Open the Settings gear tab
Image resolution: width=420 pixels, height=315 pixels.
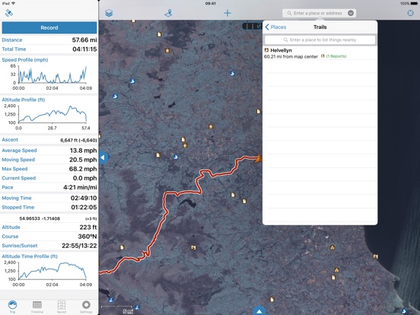click(x=86, y=307)
